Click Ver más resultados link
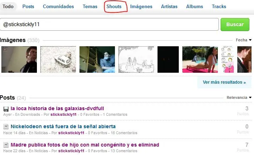This screenshot has width=254, height=155. [x=224, y=82]
